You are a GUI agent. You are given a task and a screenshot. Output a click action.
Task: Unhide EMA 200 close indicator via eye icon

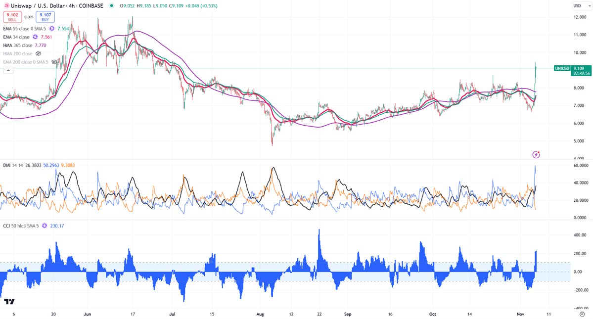click(x=54, y=62)
